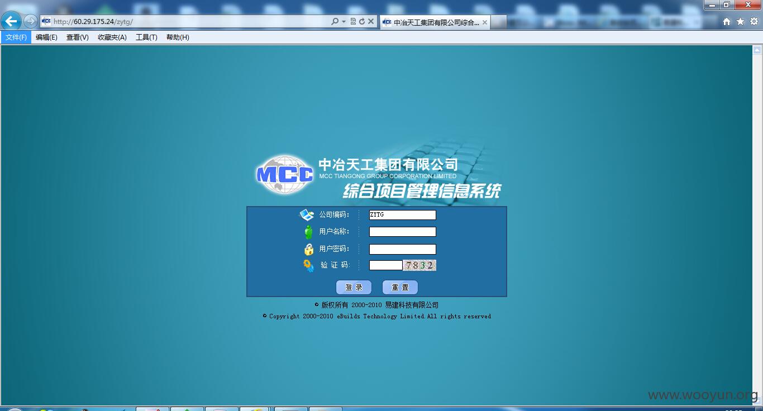Click the computer icon beside 公司编码

coord(307,214)
